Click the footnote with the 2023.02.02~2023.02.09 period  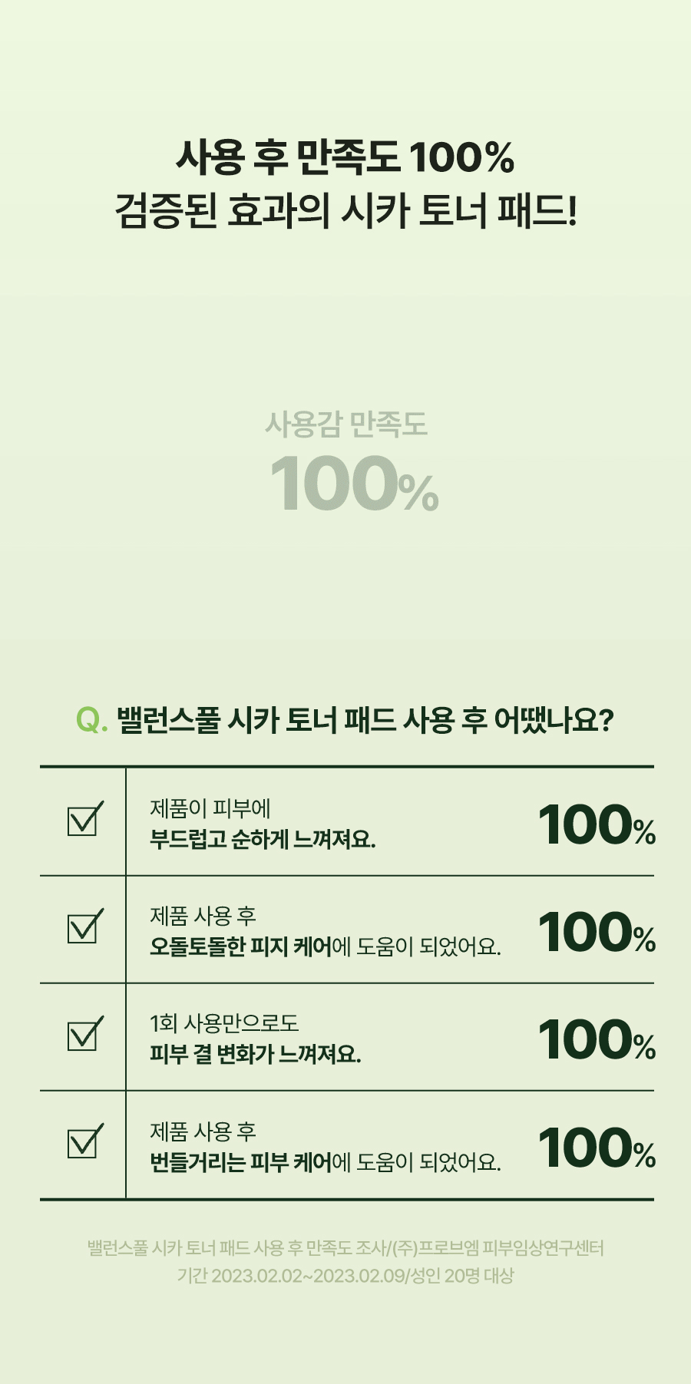345,1276
